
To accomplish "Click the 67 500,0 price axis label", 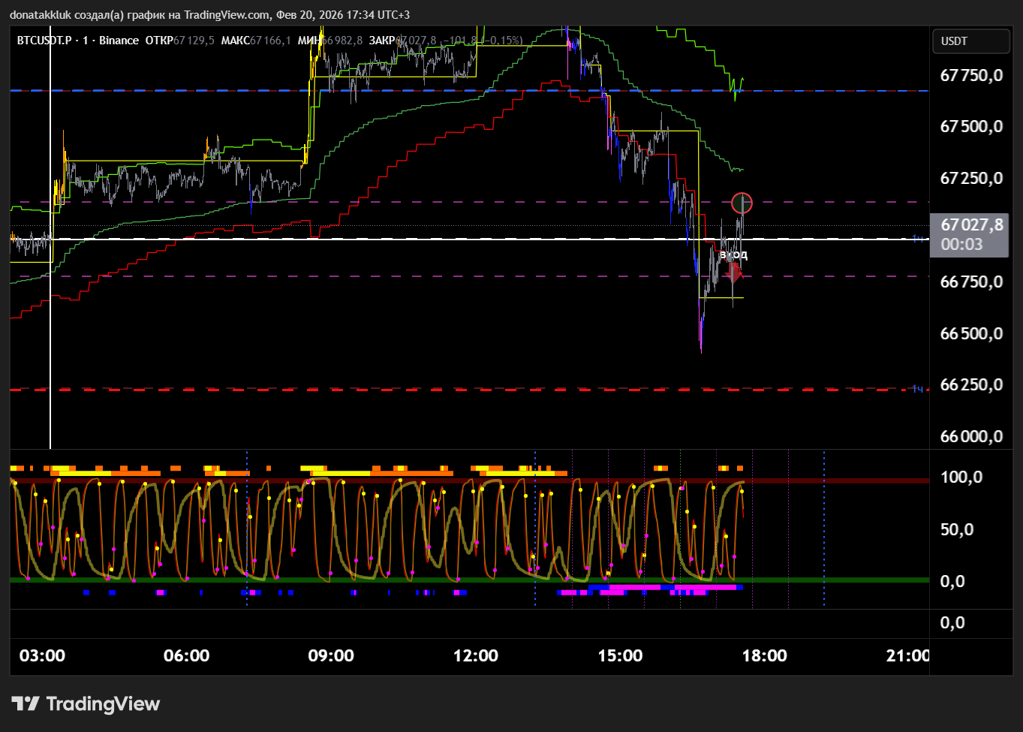I will pyautogui.click(x=971, y=126).
